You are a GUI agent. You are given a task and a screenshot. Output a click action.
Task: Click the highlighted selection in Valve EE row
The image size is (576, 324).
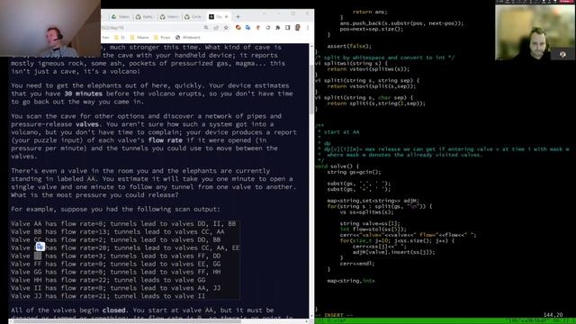click(38, 256)
